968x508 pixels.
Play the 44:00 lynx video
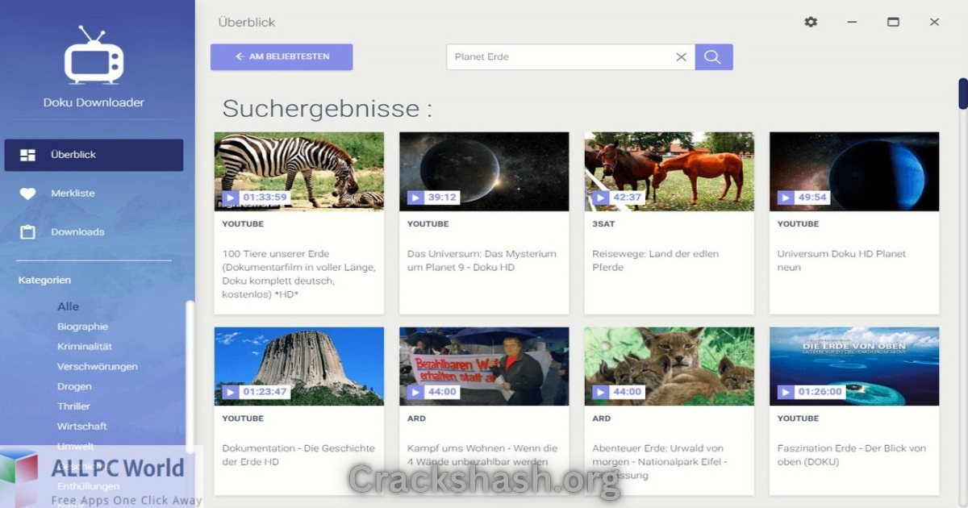point(600,392)
